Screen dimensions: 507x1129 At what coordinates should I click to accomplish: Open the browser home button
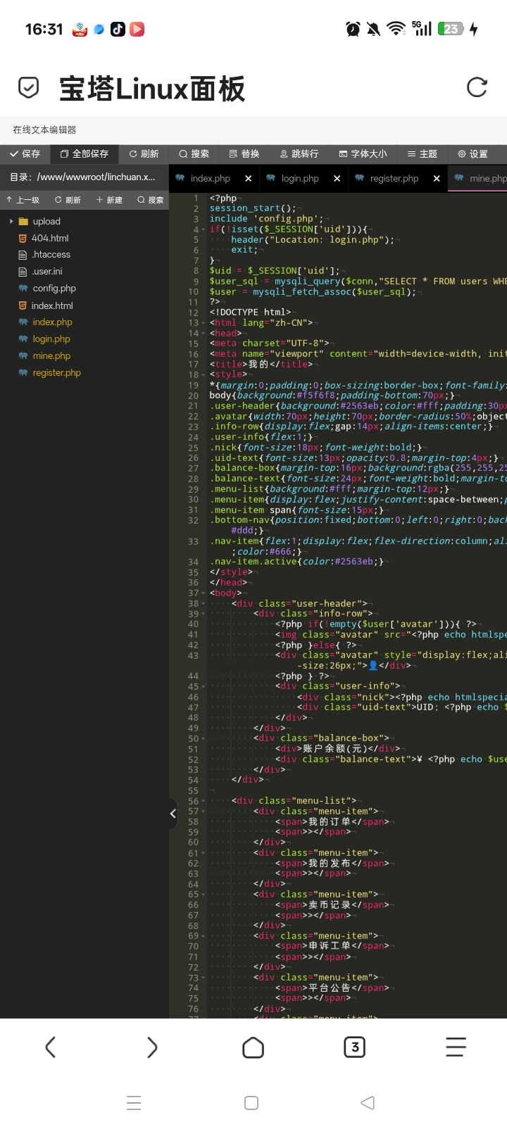click(x=254, y=1047)
